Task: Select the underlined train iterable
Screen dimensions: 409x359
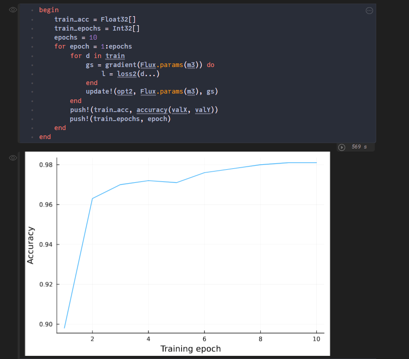Action: (115, 56)
